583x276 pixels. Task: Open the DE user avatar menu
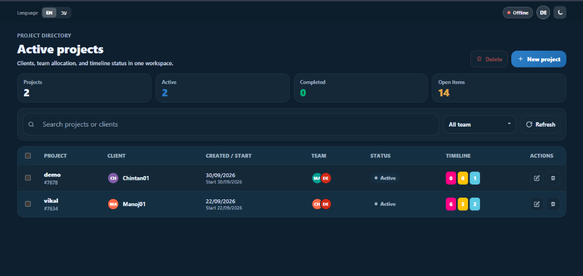[543, 12]
